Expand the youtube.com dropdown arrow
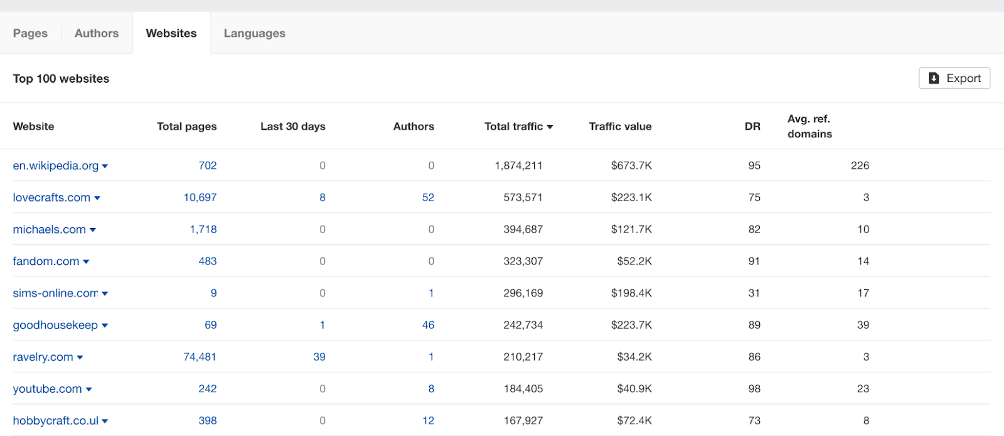The image size is (1004, 436). (x=88, y=390)
